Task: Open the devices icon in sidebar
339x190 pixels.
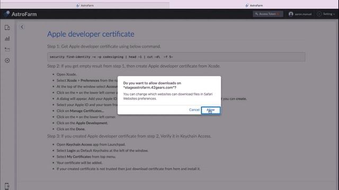Action: pos(7,27)
